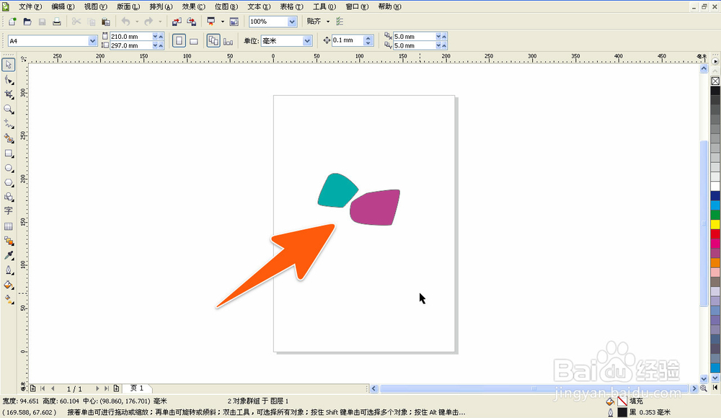
Task: Select the Freehand curve tool
Action: tap(8, 124)
